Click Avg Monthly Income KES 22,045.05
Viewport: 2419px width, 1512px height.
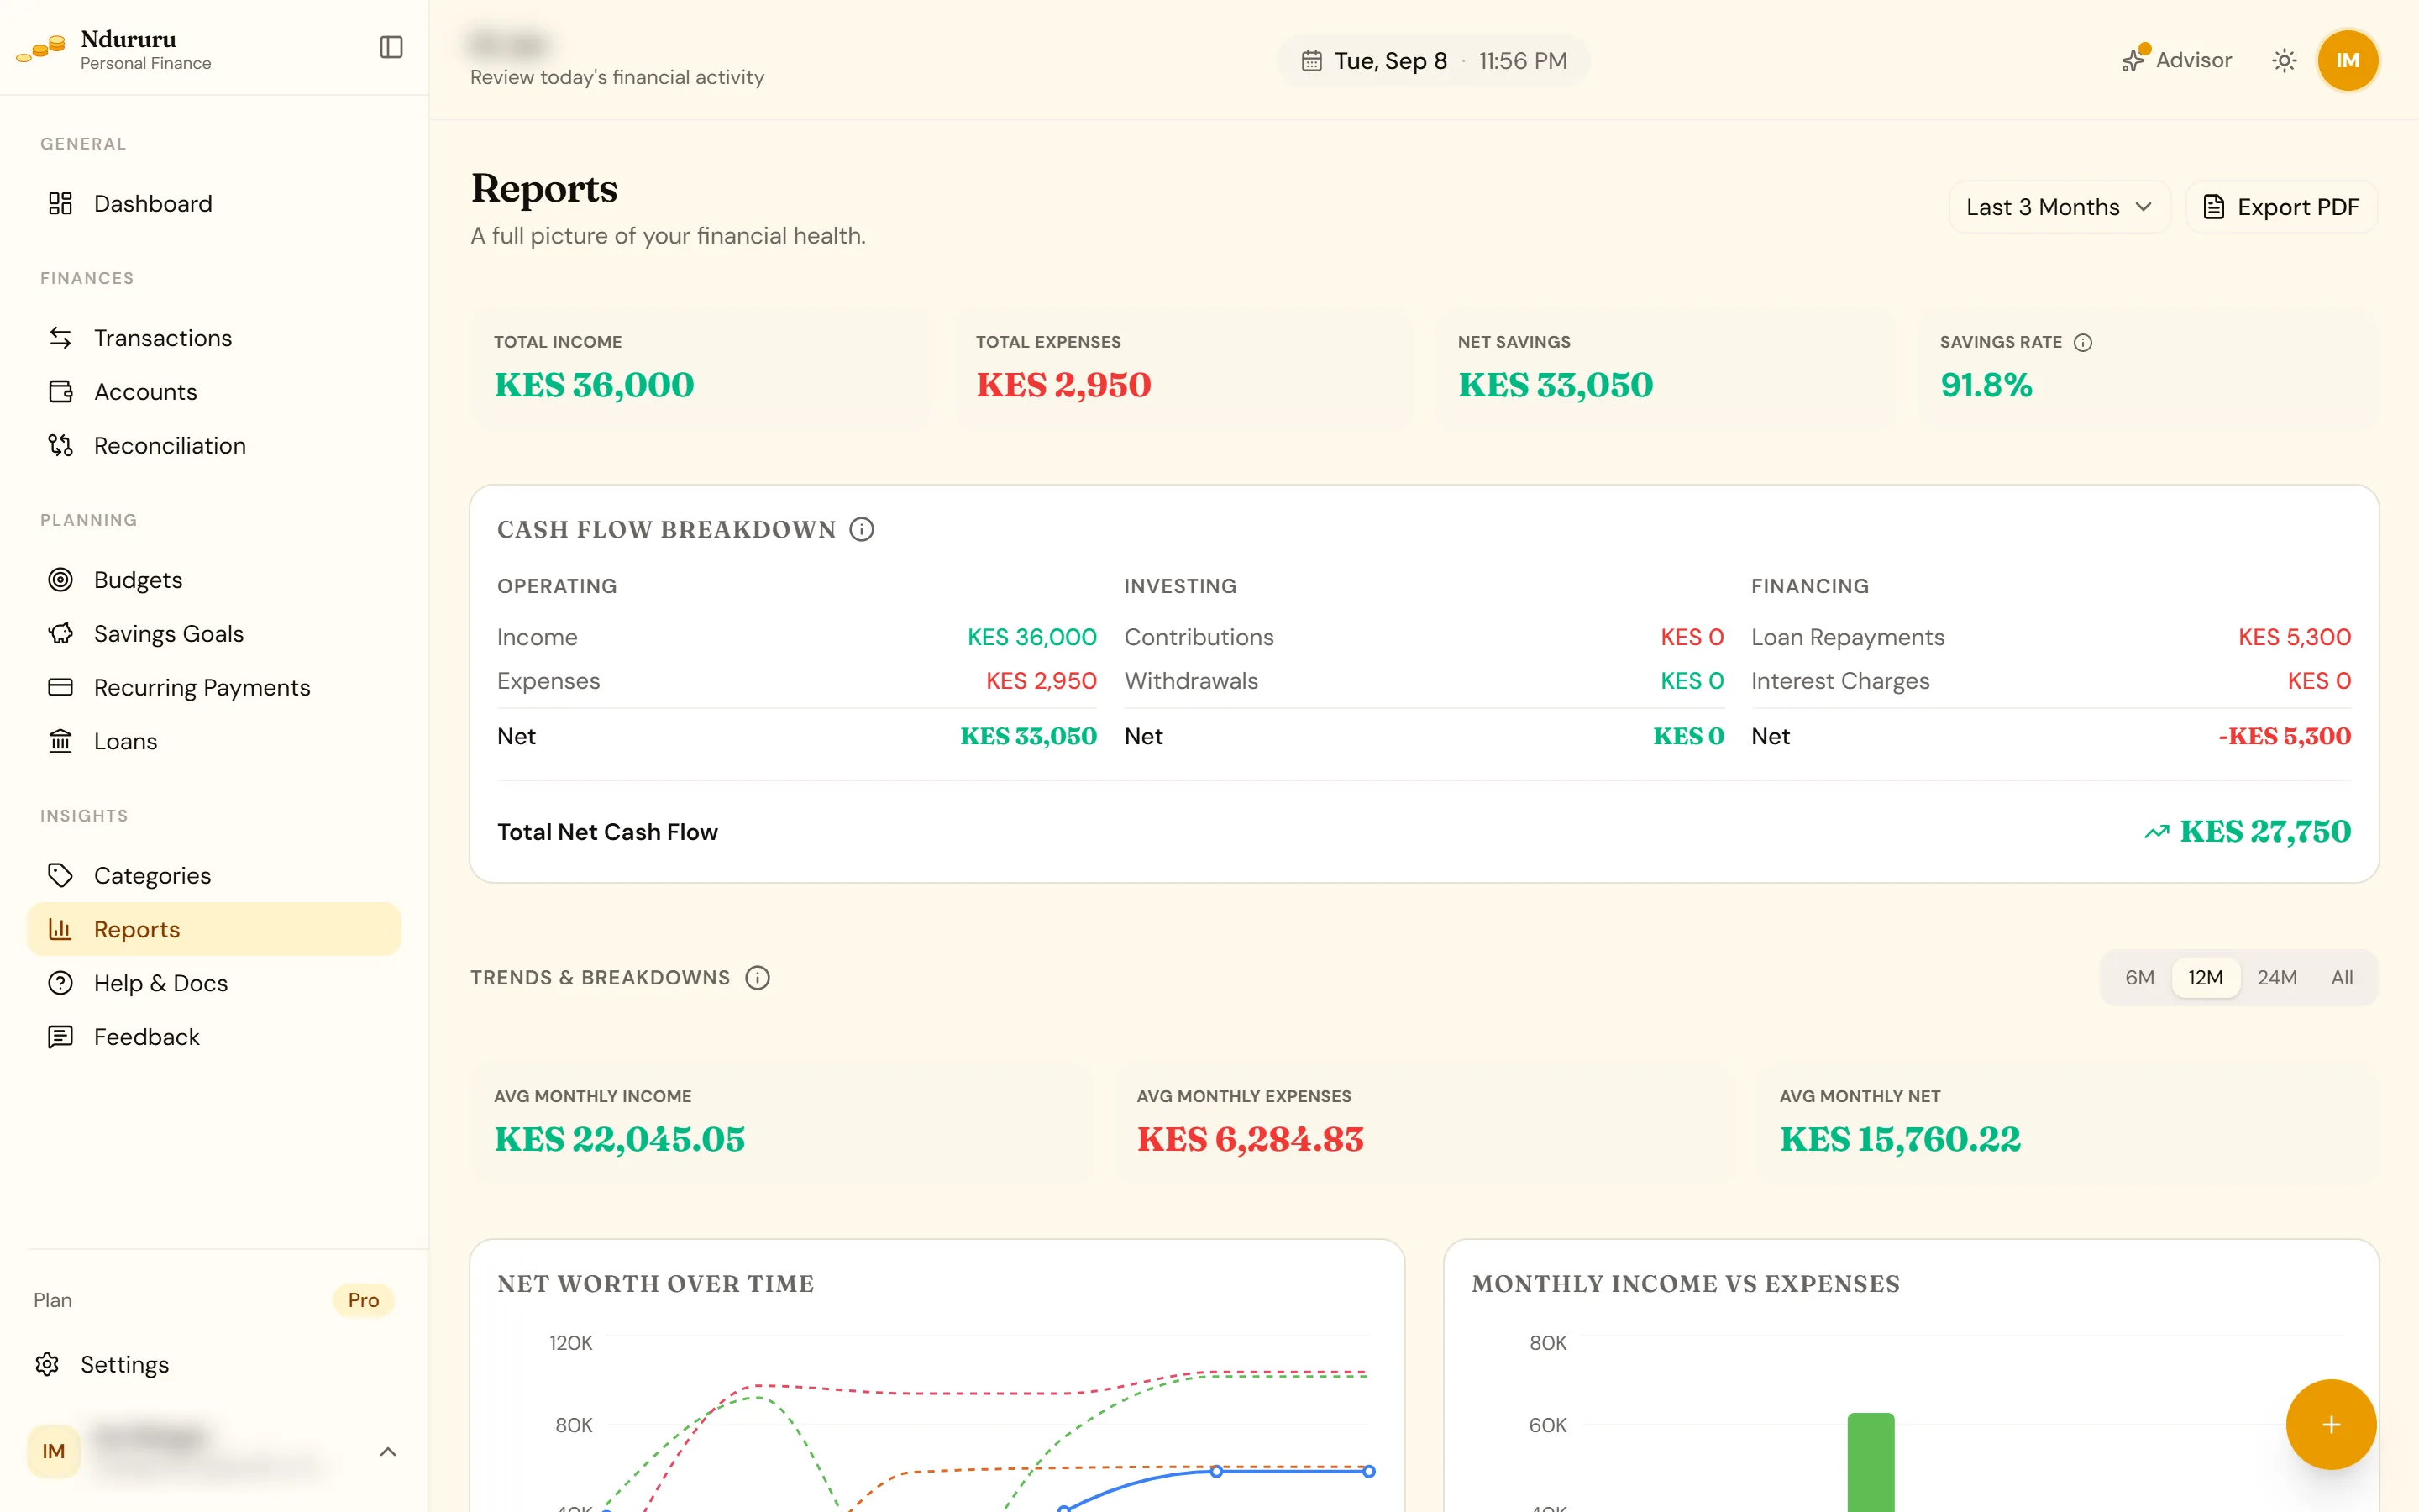tap(620, 1139)
